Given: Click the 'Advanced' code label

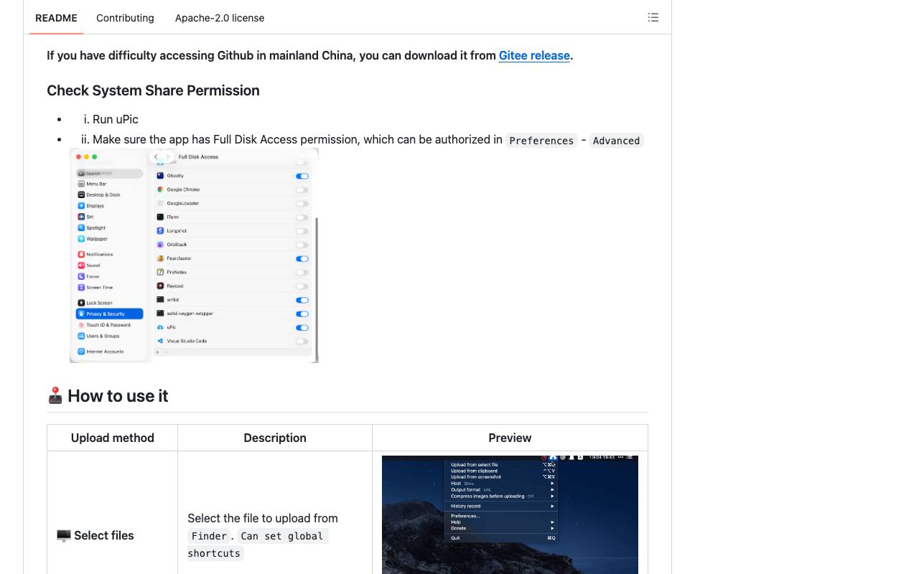Looking at the screenshot, I should (616, 141).
